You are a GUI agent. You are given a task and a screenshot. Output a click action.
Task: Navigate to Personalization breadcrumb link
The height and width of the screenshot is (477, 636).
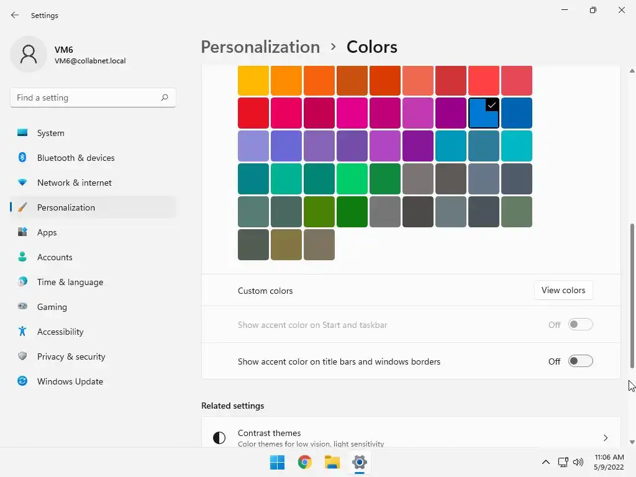[260, 47]
